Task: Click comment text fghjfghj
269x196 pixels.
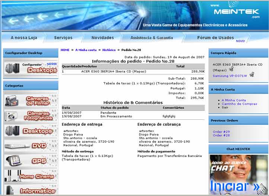Action: (169, 116)
